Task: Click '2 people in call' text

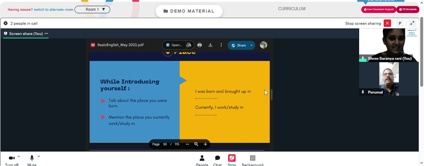Action: point(24,23)
